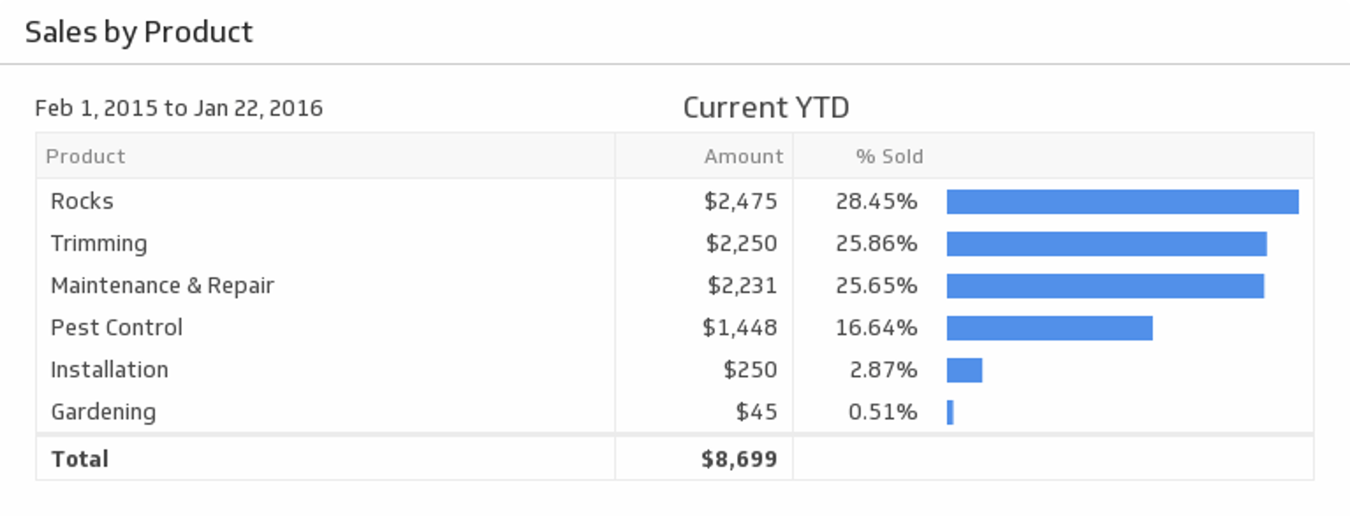
Task: Pick the Gardening product name
Action: click(x=103, y=412)
